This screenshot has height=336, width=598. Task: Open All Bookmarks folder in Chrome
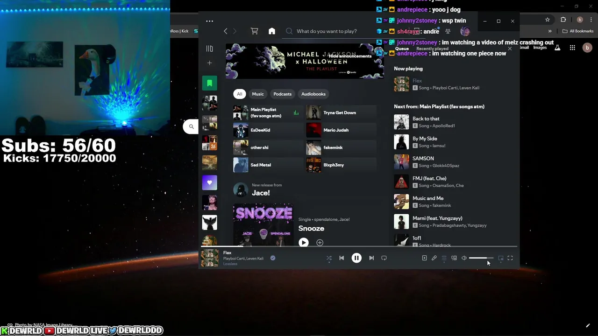[x=578, y=31]
